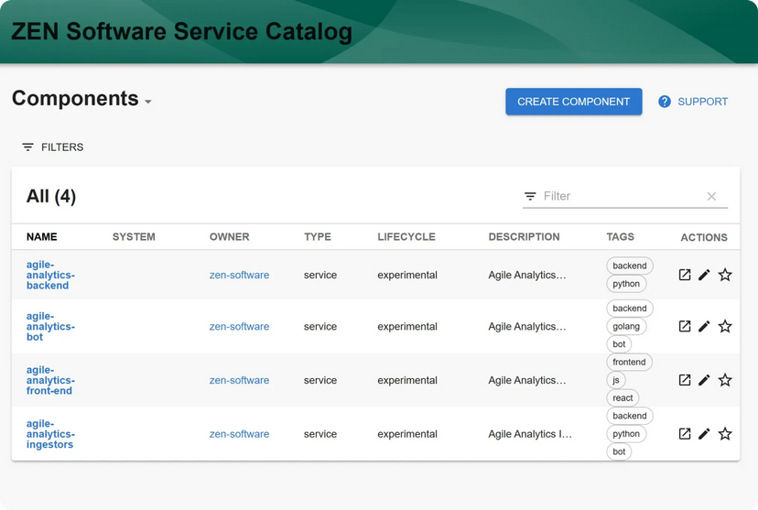The width and height of the screenshot is (758, 510).
Task: Sort by the Owner column header
Action: (229, 236)
